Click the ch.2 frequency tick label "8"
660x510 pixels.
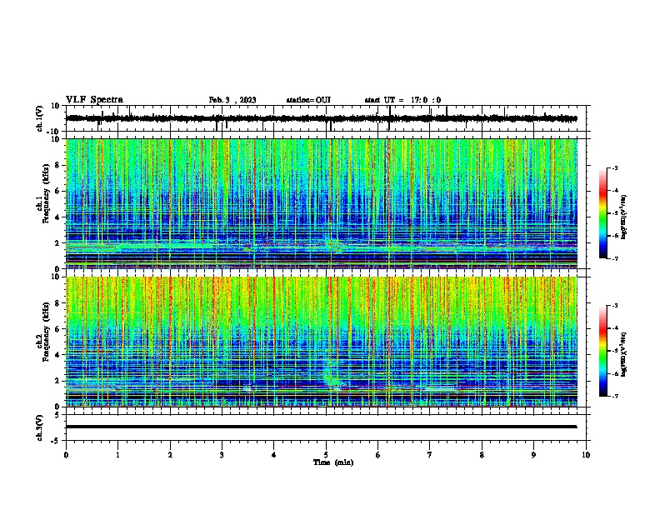tap(57, 303)
